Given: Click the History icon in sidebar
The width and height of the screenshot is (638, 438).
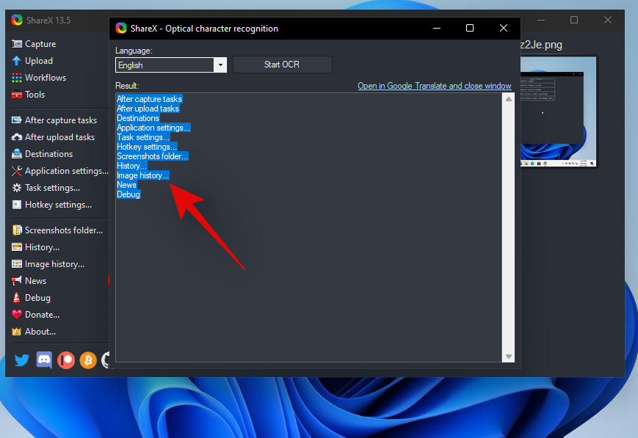Looking at the screenshot, I should pos(17,247).
